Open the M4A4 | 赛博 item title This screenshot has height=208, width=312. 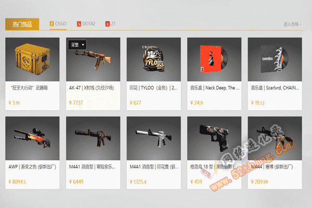click(x=272, y=167)
